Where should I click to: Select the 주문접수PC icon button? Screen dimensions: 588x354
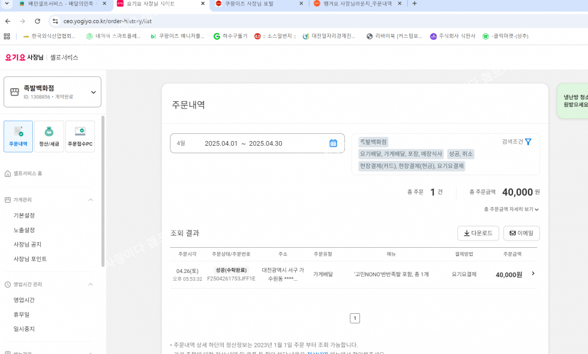80,136
